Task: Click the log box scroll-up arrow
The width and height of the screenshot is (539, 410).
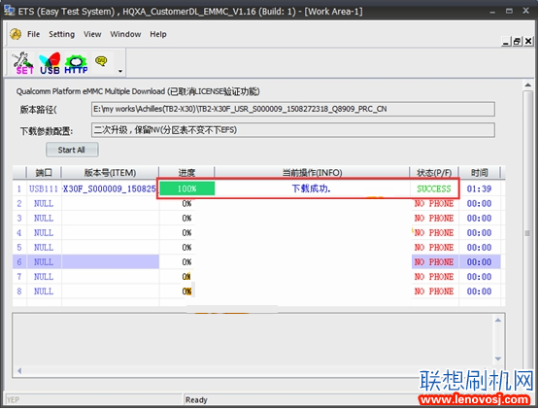Action: tap(498, 321)
